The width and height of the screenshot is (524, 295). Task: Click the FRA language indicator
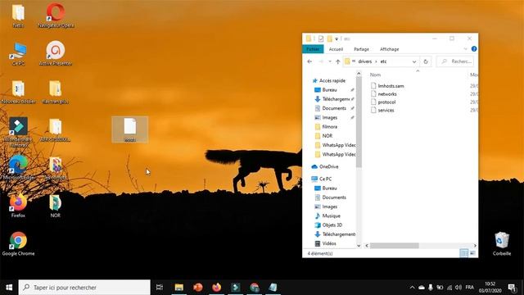469,288
